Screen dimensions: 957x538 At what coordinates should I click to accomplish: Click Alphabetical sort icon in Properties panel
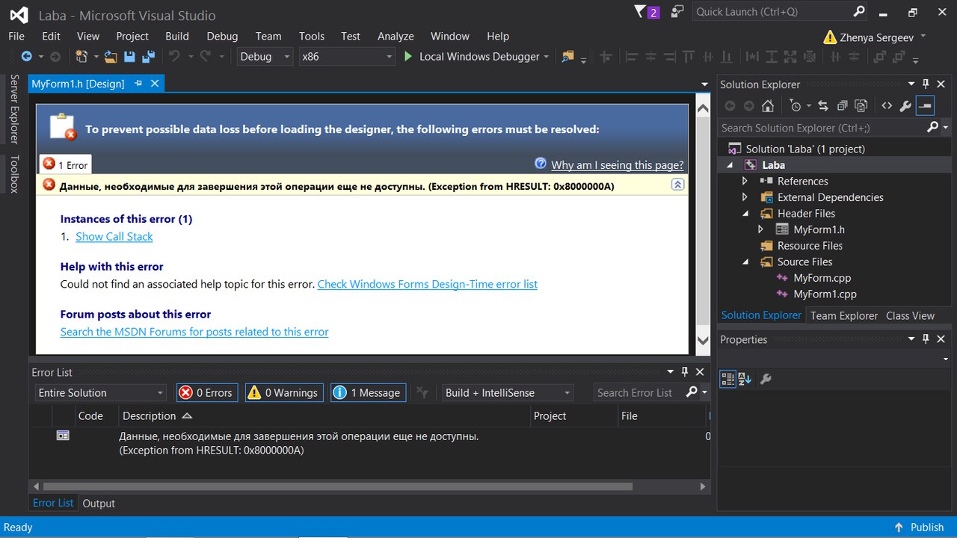[x=745, y=379]
